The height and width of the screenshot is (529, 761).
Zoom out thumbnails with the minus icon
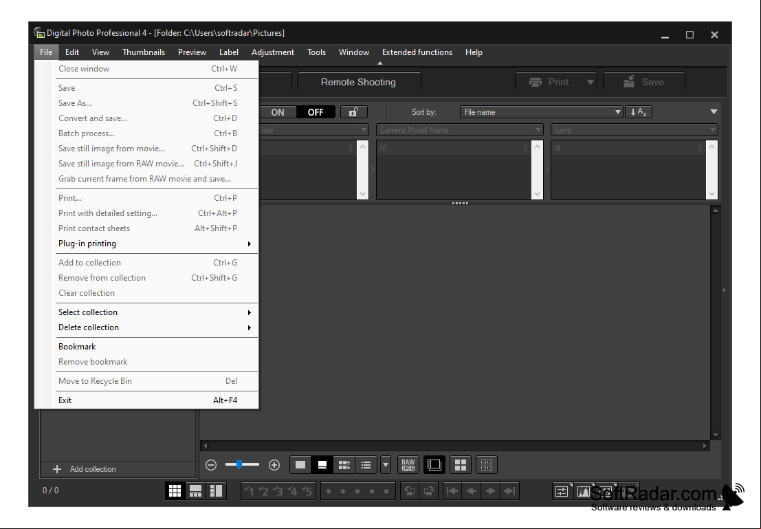(x=210, y=465)
